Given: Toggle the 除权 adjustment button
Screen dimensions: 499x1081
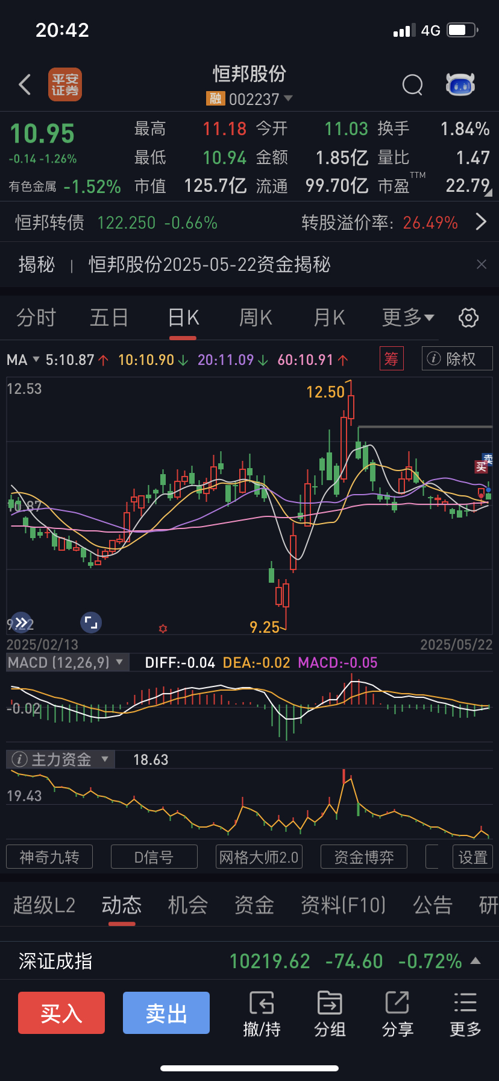Looking at the screenshot, I should point(457,359).
